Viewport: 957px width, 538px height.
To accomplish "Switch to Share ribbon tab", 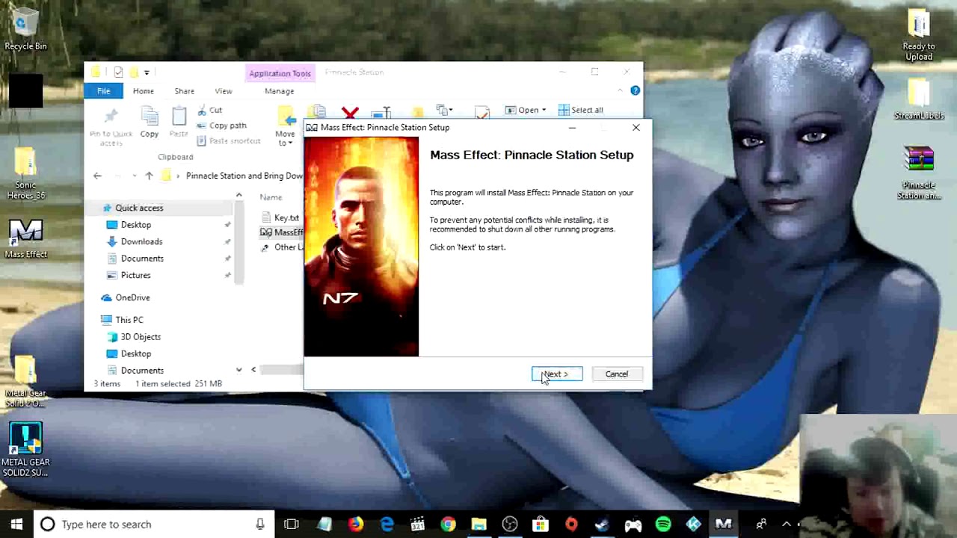I will click(184, 91).
